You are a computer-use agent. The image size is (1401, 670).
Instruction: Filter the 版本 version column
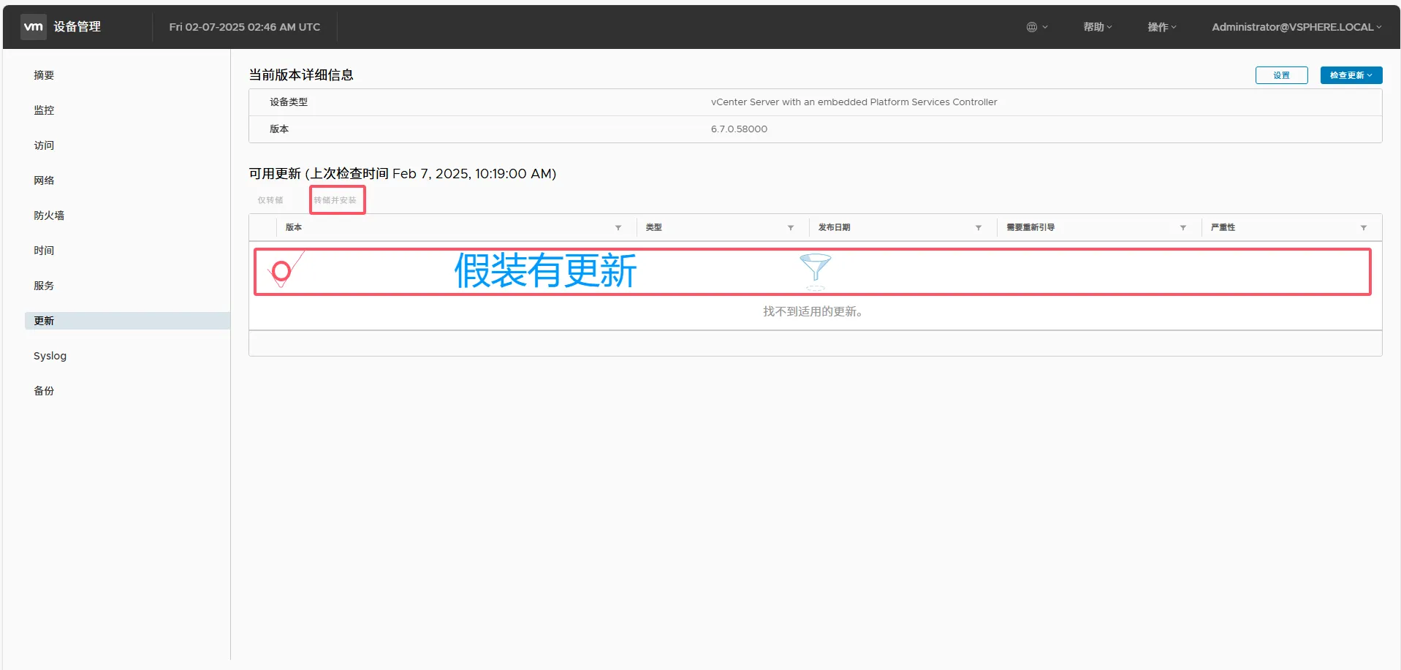[618, 228]
